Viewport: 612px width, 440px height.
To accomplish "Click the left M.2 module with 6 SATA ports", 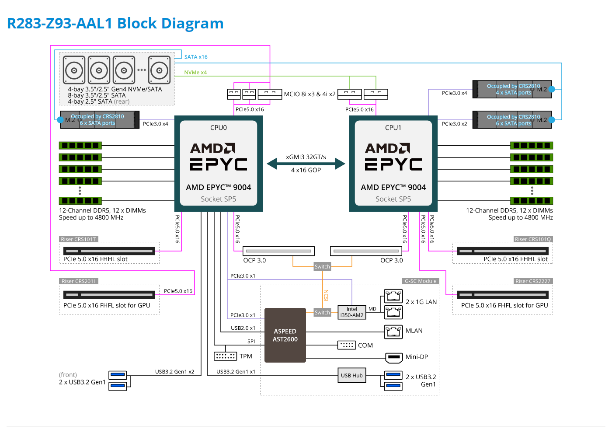I will coord(100,120).
